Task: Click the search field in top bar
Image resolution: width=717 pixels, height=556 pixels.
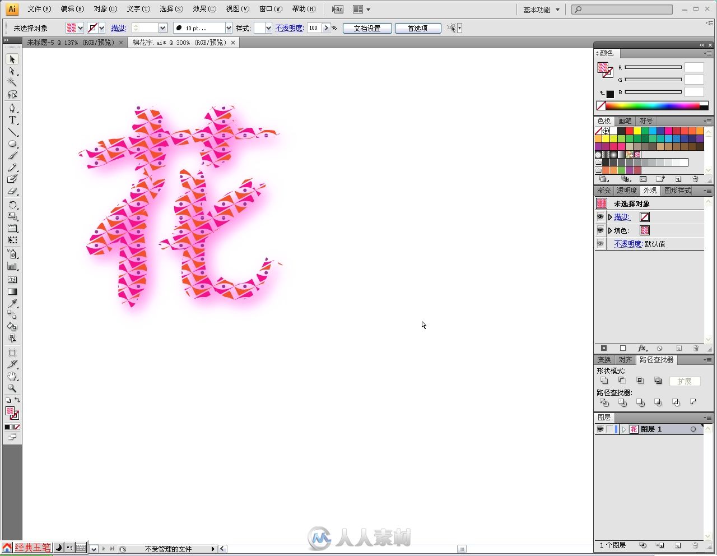Action: click(622, 10)
